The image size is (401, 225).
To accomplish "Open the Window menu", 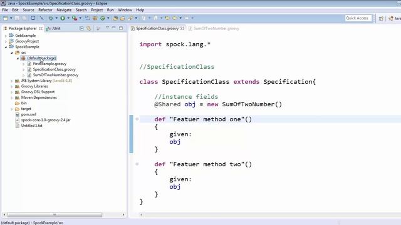I will (125, 10).
